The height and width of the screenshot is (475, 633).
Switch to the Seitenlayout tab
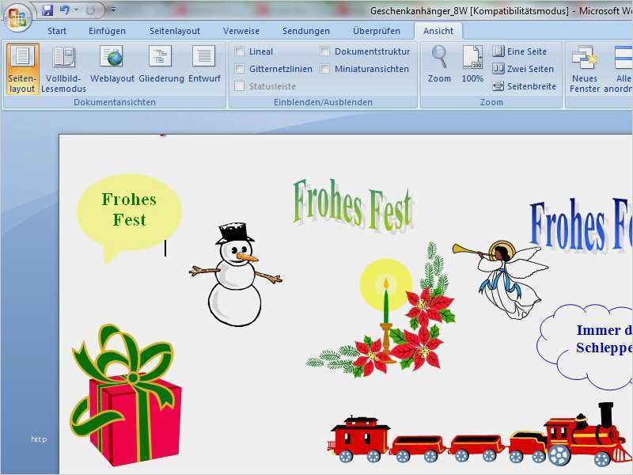point(175,31)
